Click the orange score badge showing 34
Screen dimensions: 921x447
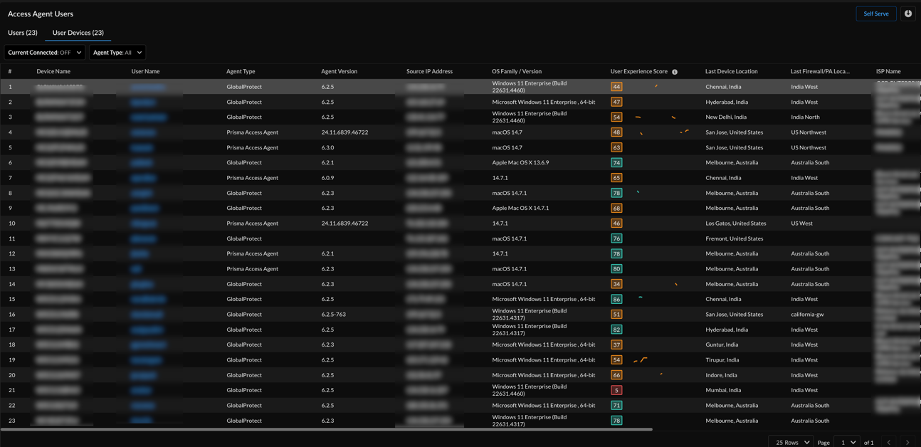[616, 284]
